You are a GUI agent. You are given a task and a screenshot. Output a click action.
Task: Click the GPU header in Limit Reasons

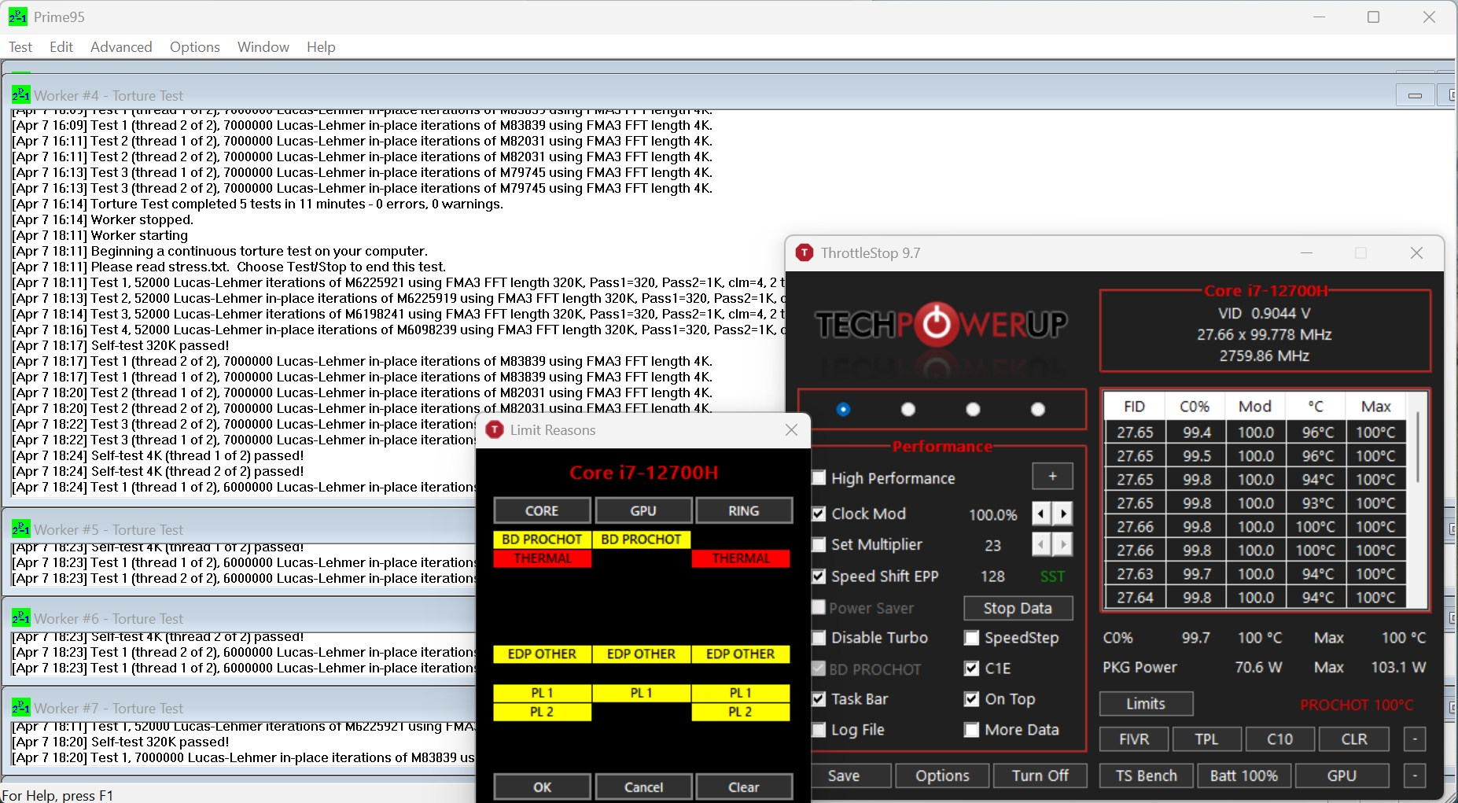644,510
